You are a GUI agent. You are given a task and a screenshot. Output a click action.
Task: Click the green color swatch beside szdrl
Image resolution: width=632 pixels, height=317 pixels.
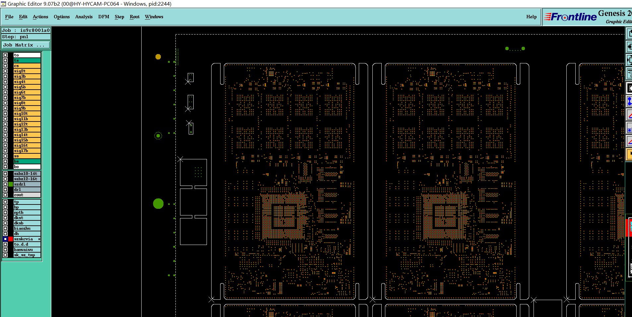tap(11, 184)
